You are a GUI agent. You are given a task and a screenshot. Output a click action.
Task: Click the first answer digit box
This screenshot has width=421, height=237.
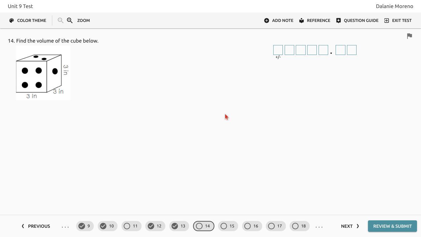278,50
